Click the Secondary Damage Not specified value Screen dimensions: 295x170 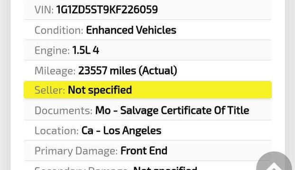click(165, 168)
